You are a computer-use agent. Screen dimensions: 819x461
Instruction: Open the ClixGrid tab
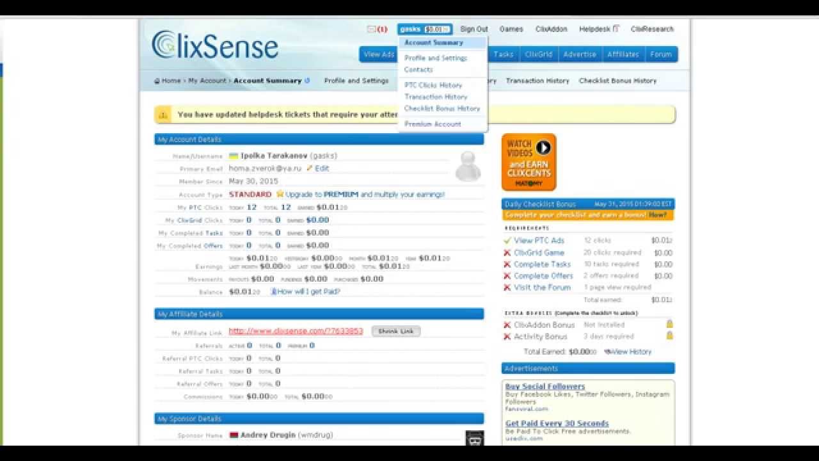539,54
